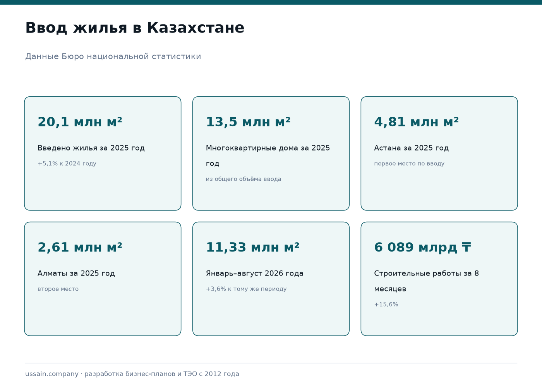542x387 pixels.
Task: Click "+3,6% к тому же периоду" note
Action: (x=246, y=289)
